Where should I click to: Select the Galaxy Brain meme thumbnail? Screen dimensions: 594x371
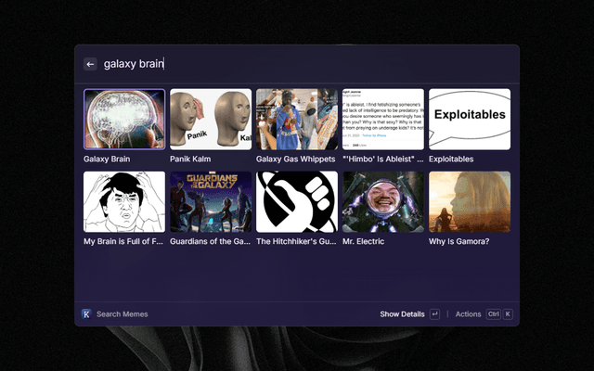pyautogui.click(x=124, y=120)
